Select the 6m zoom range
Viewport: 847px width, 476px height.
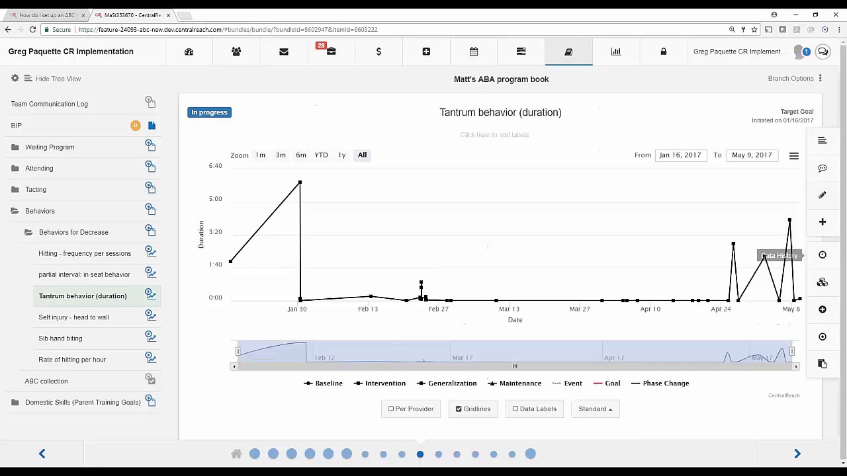tap(301, 155)
